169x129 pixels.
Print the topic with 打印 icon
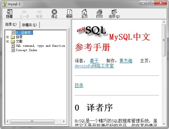99,12
